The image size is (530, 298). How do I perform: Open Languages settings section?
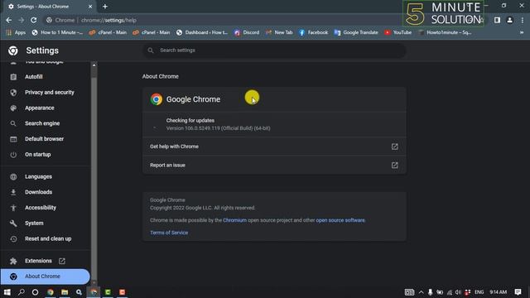click(x=38, y=176)
